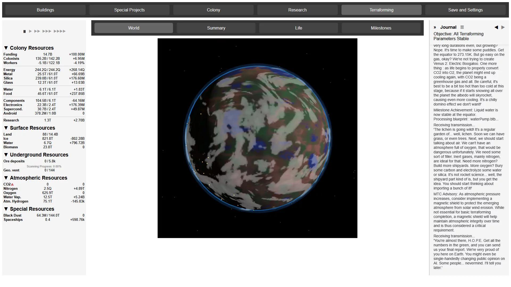
Task: Click the Colonists resource label
Action: [x=11, y=58]
